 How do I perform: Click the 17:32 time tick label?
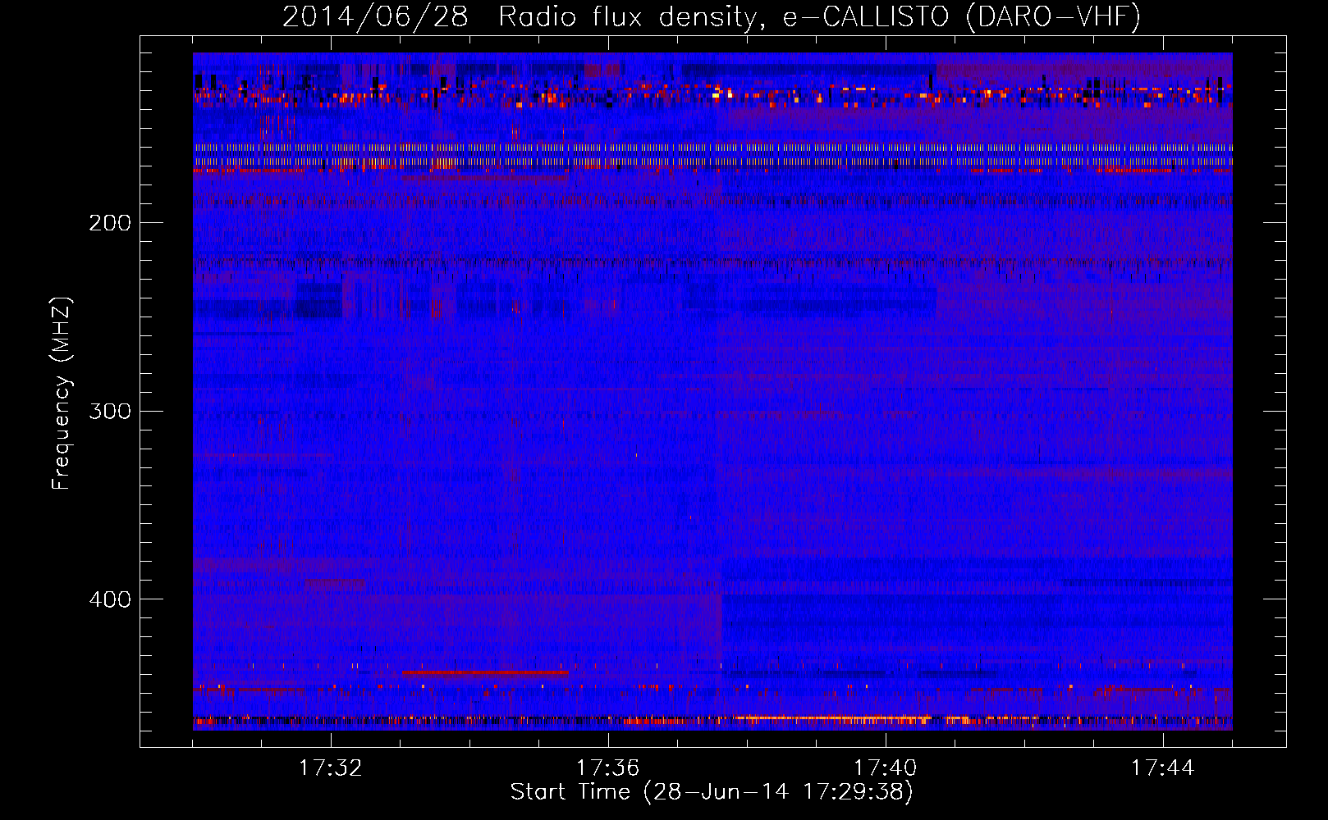(x=331, y=768)
